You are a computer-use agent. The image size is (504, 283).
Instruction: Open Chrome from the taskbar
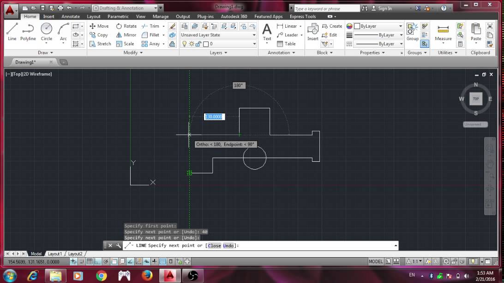point(101,276)
